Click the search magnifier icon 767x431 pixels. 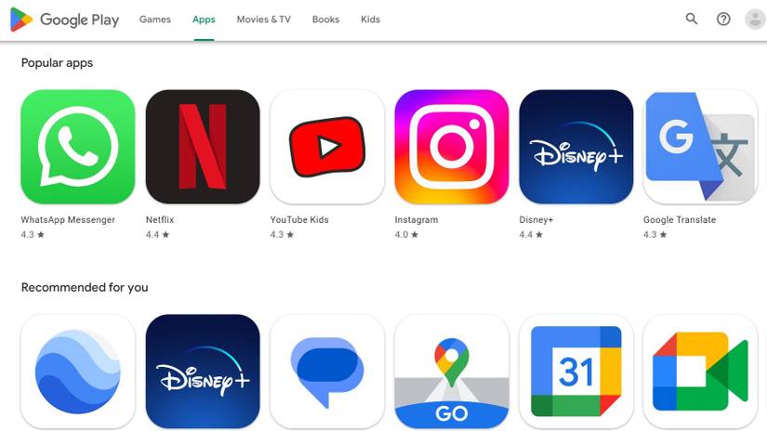[x=691, y=20]
